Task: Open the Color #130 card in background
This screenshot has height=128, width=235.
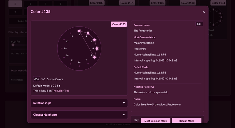Action: tap(97, 3)
